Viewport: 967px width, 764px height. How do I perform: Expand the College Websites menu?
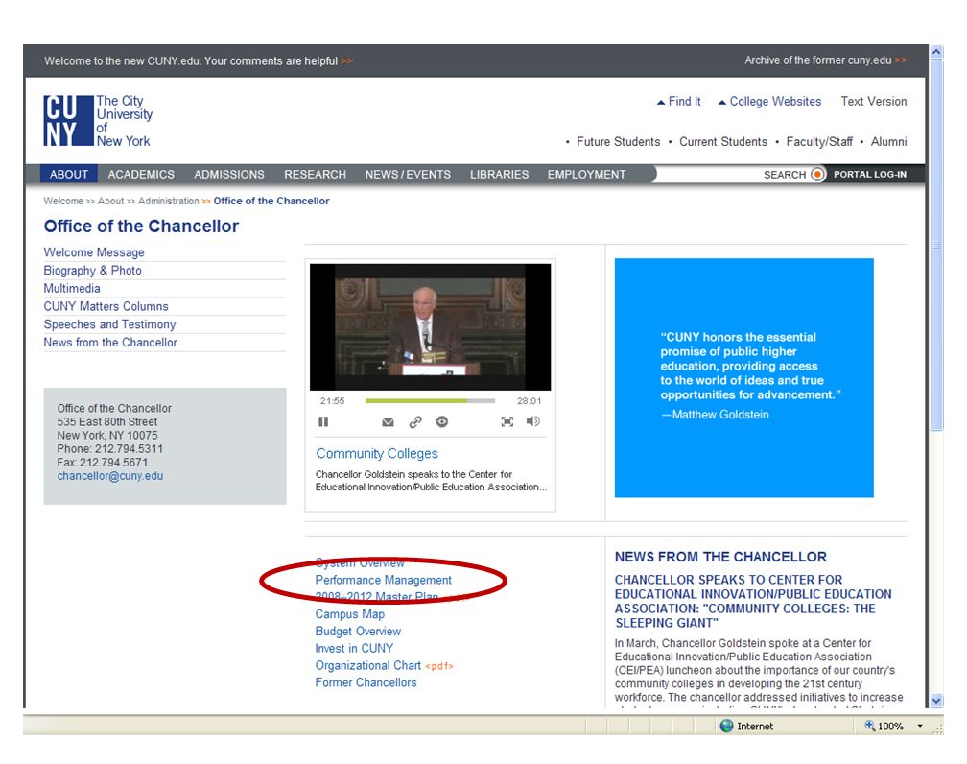pos(769,101)
